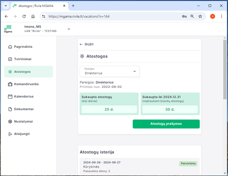Click the checkmark icon beside Tvirtinimai
This screenshot has width=228, height=176.
point(10,59)
